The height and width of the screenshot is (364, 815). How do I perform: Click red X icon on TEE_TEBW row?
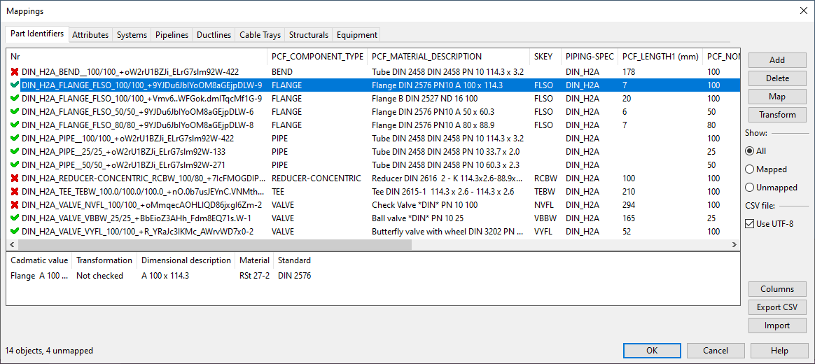point(15,192)
